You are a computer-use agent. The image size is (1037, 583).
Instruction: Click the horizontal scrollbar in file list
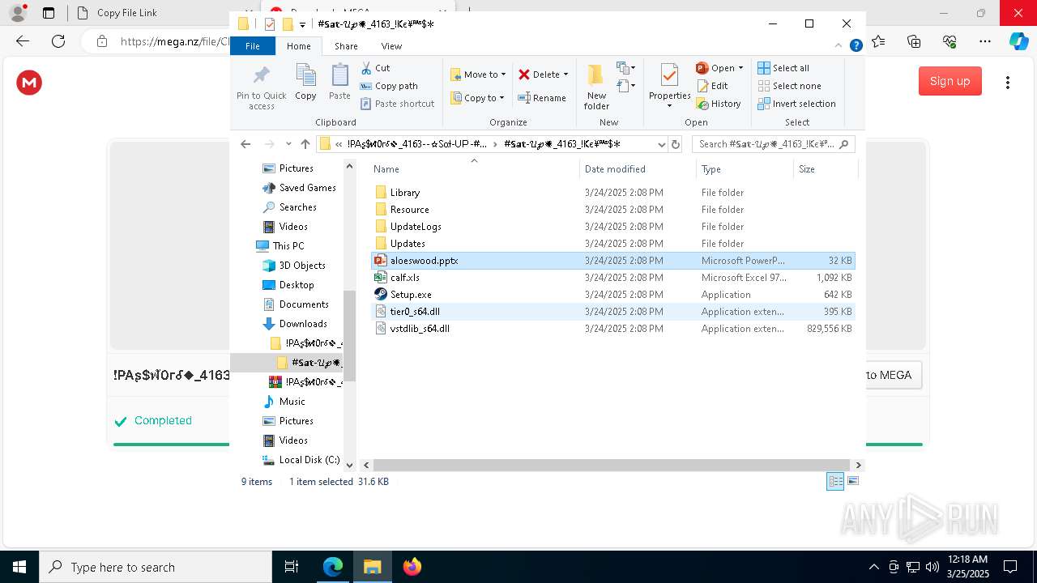click(x=612, y=465)
